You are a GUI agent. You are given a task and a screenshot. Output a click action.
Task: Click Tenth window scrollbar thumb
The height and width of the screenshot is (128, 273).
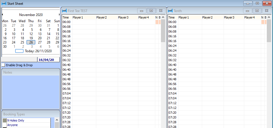269,31
